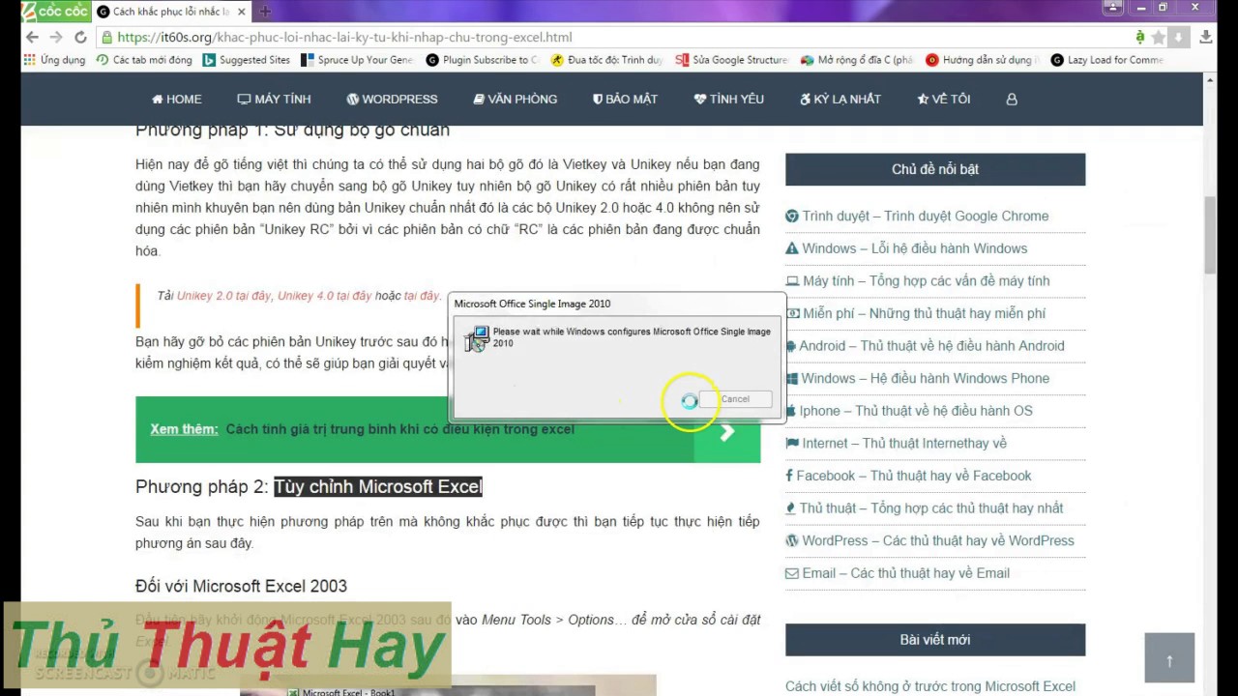Open VỀ TÔI menu item
This screenshot has width=1238, height=696.
click(943, 99)
